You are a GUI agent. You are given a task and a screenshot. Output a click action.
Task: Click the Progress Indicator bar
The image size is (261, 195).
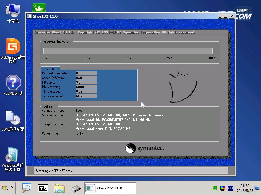pyautogui.click(x=127, y=51)
